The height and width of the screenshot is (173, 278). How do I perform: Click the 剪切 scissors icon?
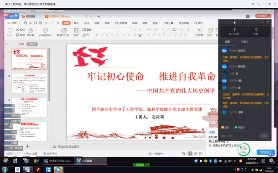tap(17, 30)
